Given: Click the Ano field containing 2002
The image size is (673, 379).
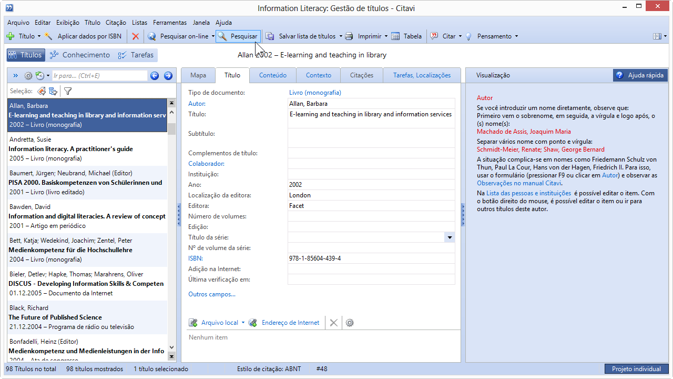Looking at the screenshot, I should [x=371, y=185].
